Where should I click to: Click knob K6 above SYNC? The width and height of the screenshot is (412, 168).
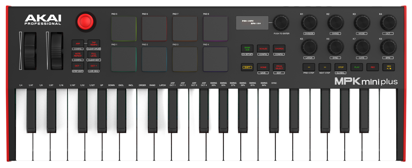coord(335,48)
